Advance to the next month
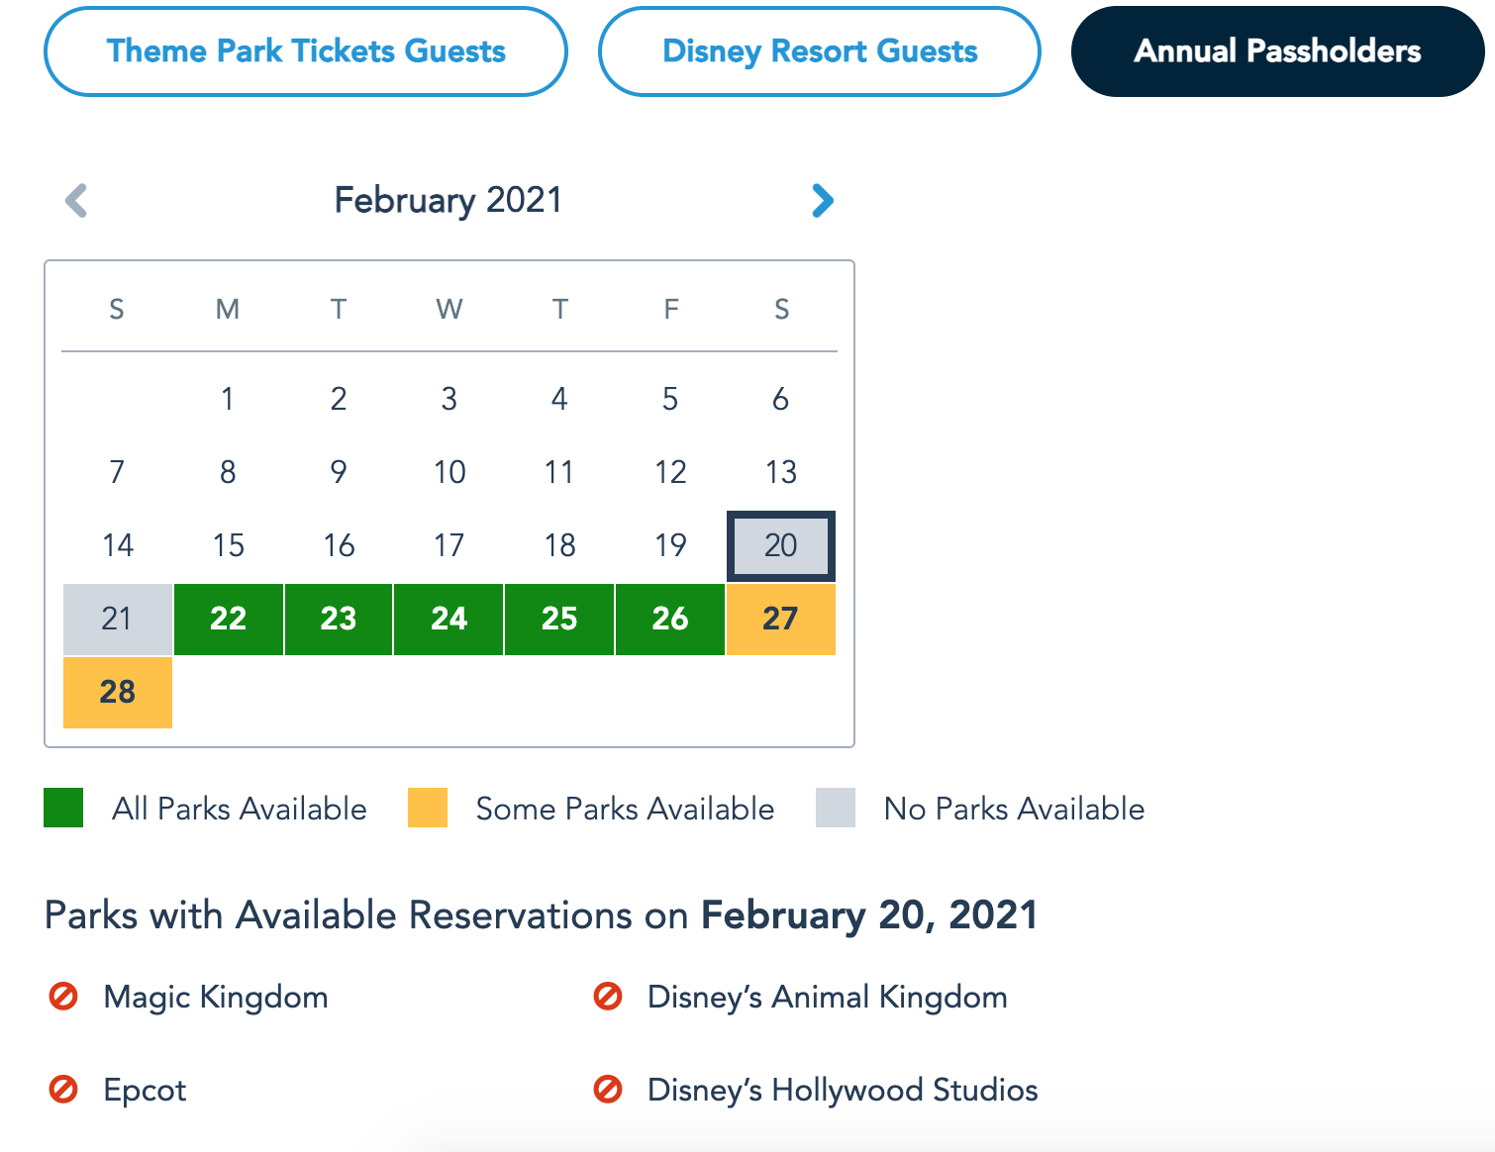 click(x=822, y=200)
